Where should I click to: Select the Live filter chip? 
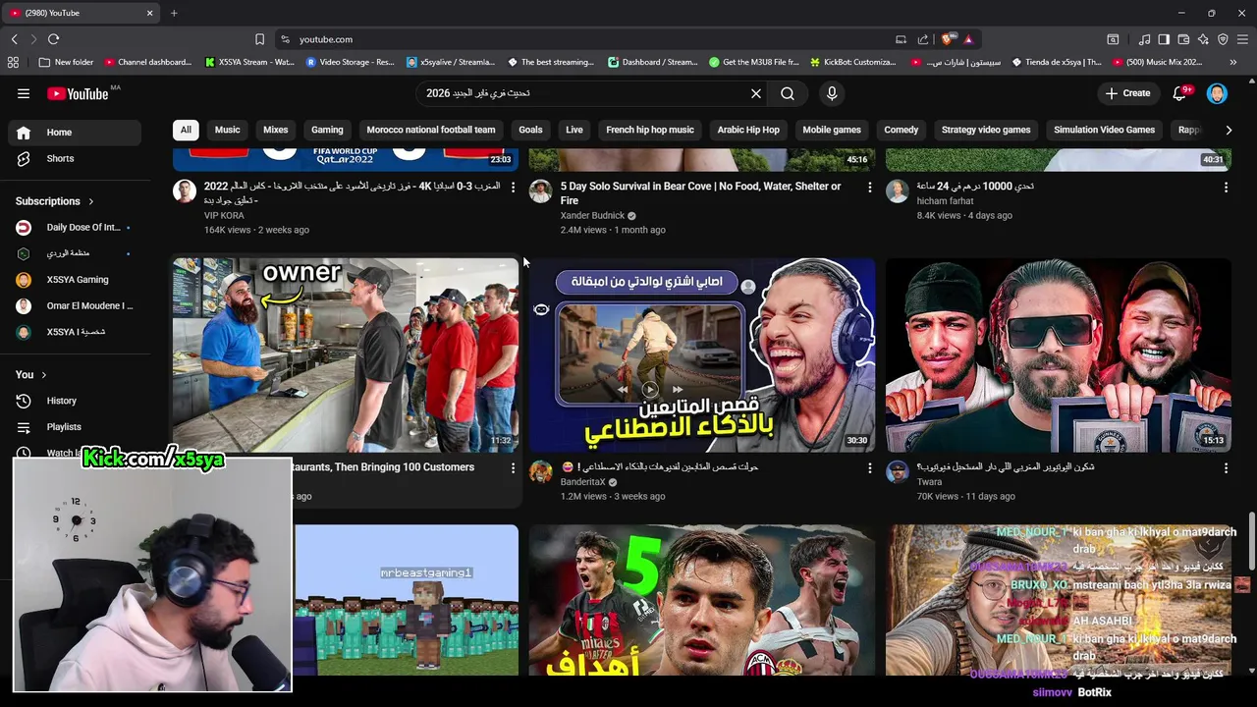(574, 130)
